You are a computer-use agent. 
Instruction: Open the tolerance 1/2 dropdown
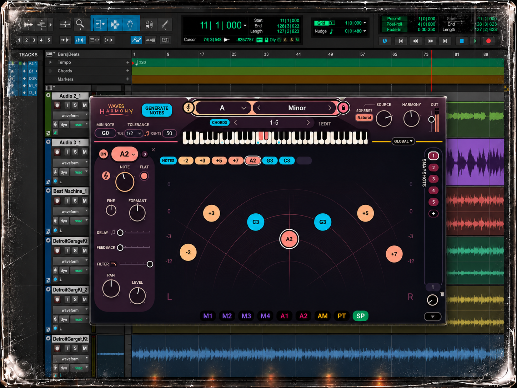pos(133,133)
